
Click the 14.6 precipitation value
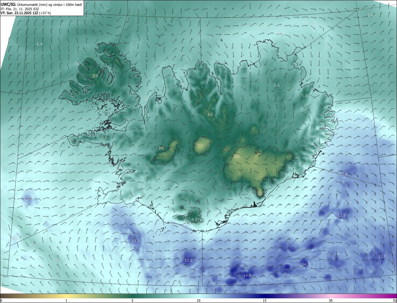[247, 275]
